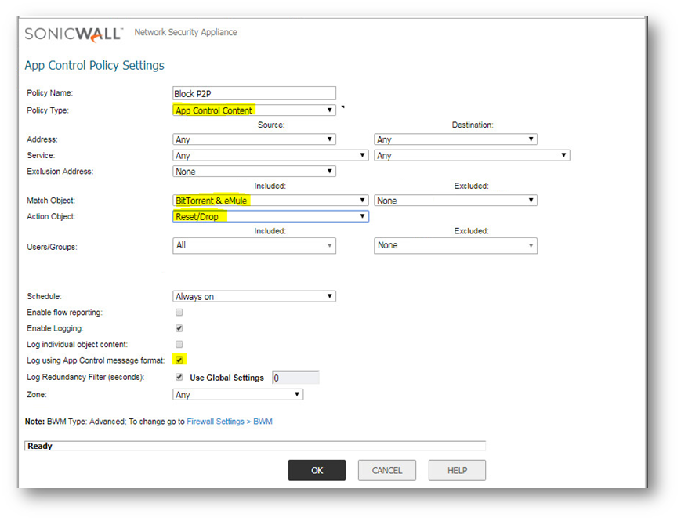Click the SonicWall logo

(x=74, y=34)
